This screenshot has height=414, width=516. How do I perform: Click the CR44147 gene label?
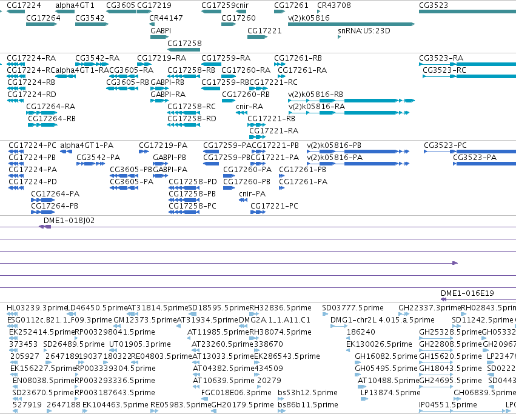click(166, 18)
